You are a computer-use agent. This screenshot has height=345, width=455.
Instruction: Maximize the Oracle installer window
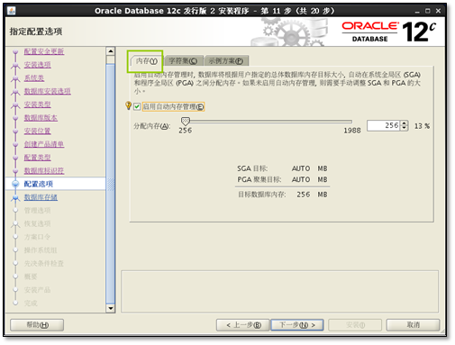[428, 11]
